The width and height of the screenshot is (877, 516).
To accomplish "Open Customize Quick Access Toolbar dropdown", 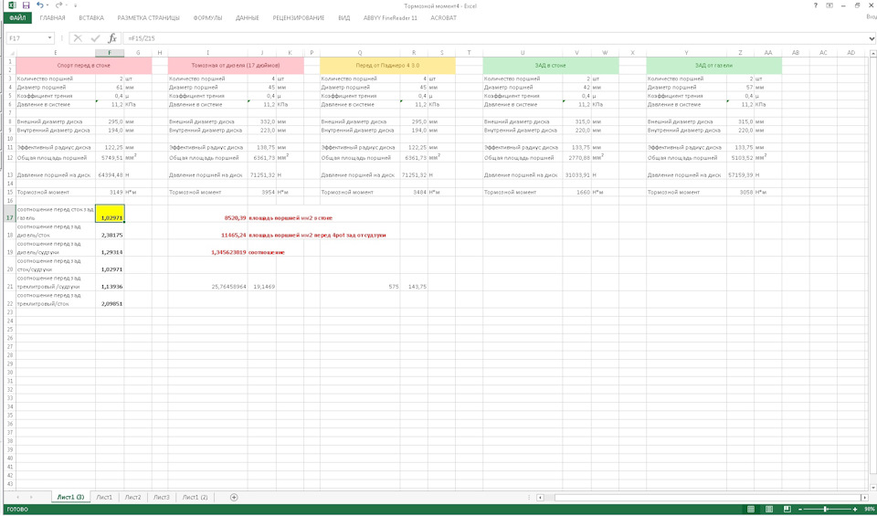I will click(75, 5).
